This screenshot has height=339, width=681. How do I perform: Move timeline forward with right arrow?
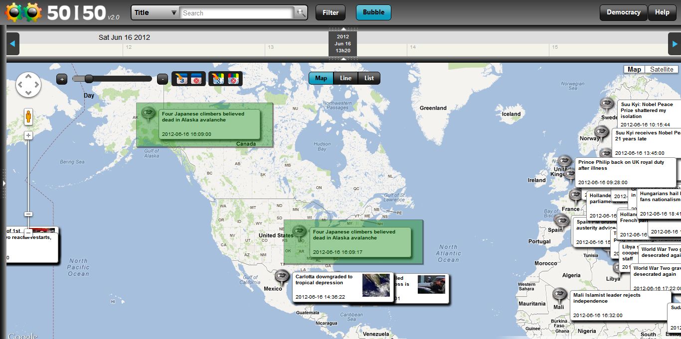[x=674, y=44]
